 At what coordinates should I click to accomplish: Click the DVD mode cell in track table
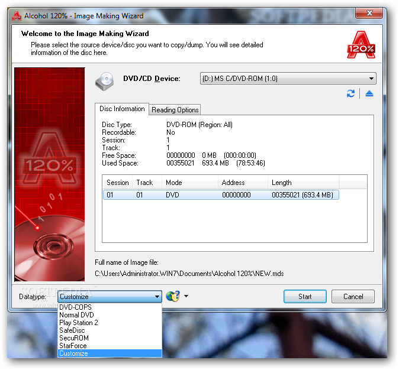click(x=172, y=195)
